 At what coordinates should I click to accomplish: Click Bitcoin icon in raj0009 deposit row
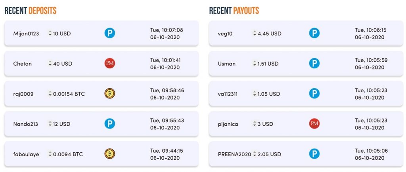[109, 93]
